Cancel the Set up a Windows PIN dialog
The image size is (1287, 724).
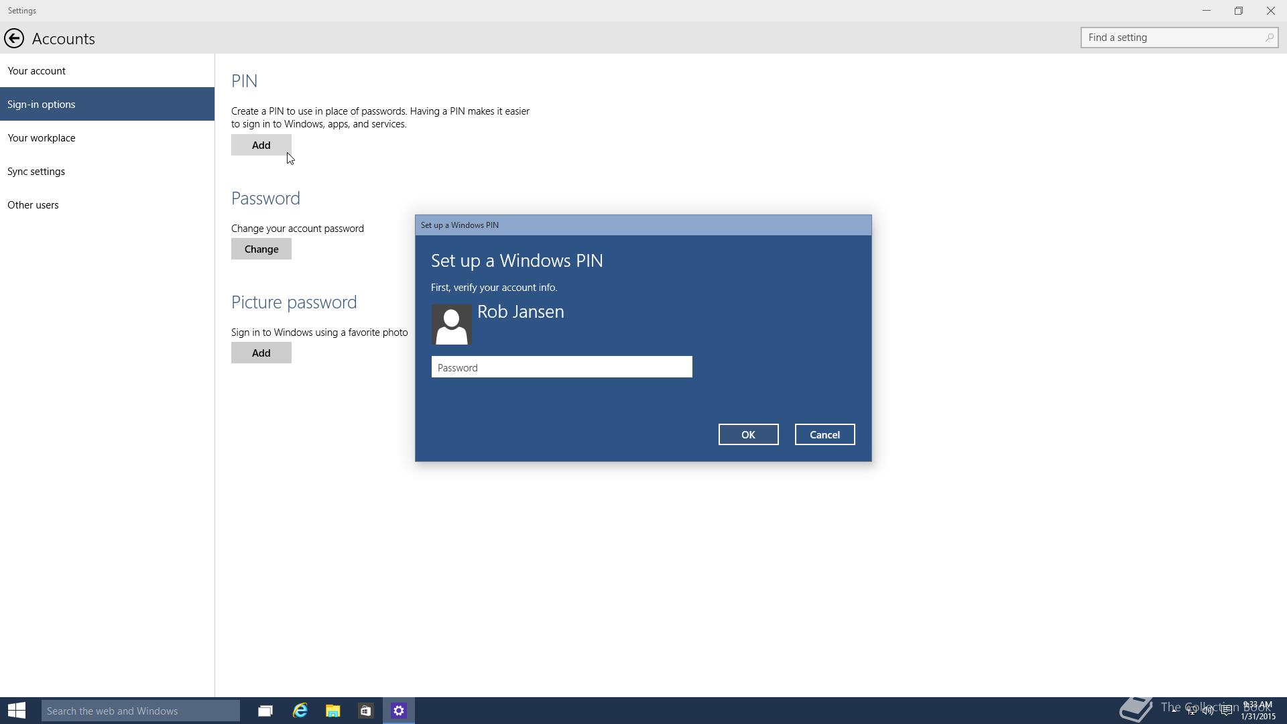pos(824,434)
